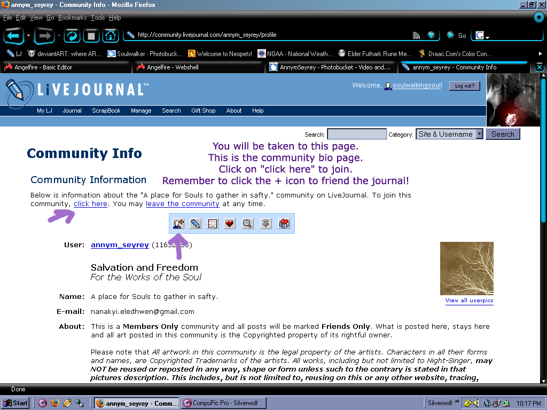The width and height of the screenshot is (547, 410).
Task: Click the volume speaker tray icon
Action: click(476, 403)
